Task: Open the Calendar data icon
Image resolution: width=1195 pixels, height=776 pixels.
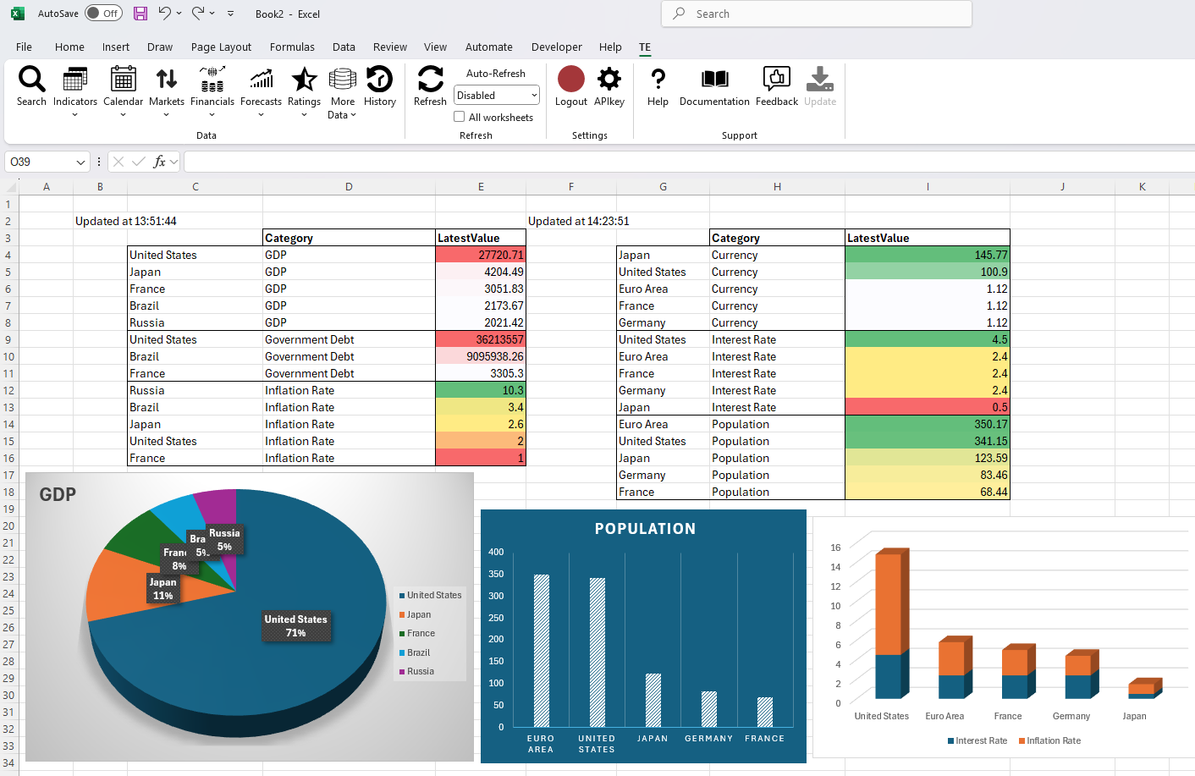Action: [x=123, y=80]
